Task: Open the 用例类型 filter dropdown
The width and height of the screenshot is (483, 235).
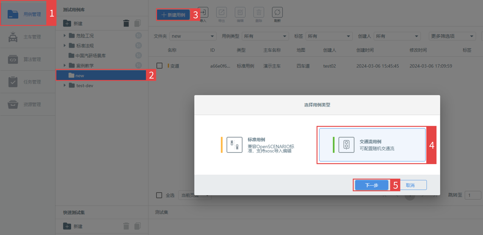Action: pyautogui.click(x=265, y=36)
